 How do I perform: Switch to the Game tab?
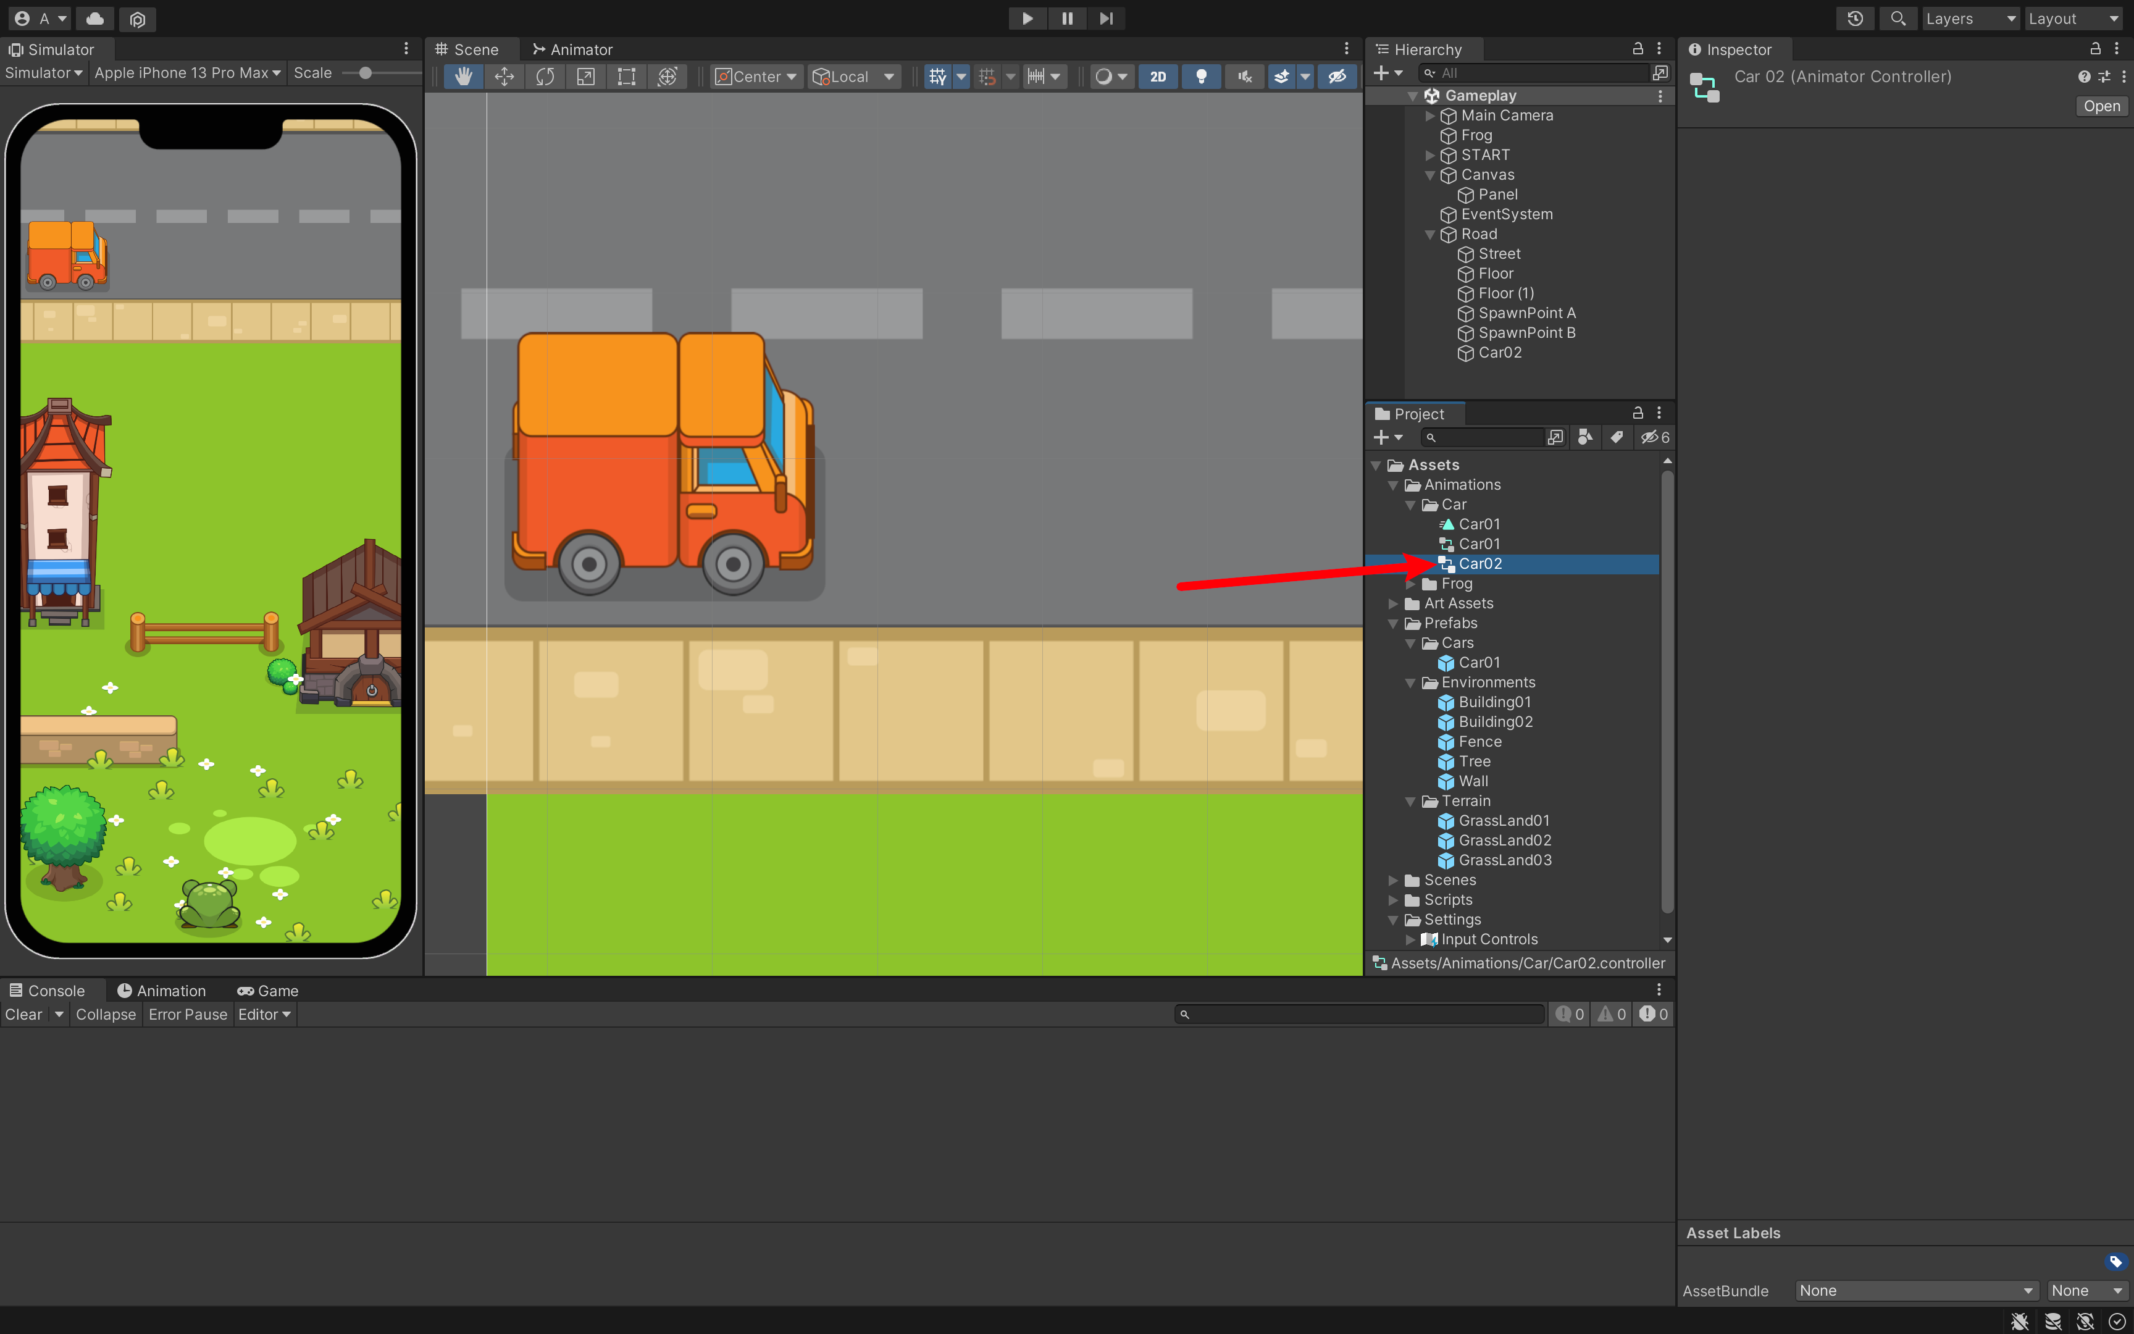click(x=268, y=991)
